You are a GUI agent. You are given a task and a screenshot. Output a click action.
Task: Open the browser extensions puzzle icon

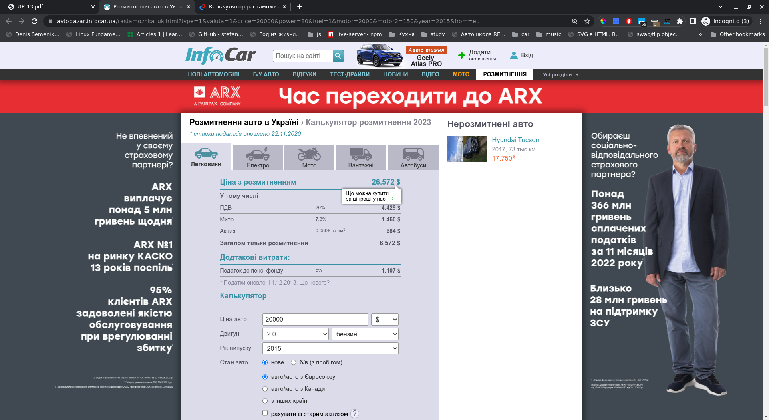pyautogui.click(x=680, y=21)
